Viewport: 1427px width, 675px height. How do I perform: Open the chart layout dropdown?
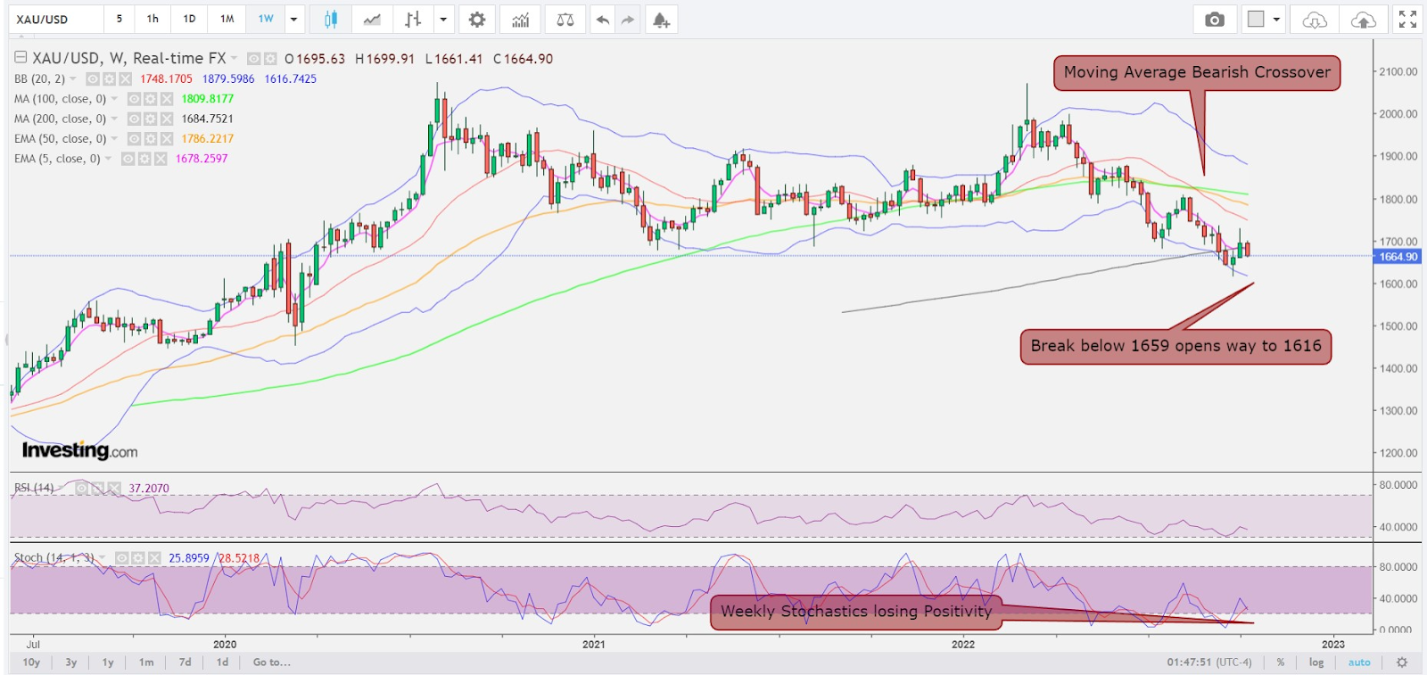[x=1275, y=20]
